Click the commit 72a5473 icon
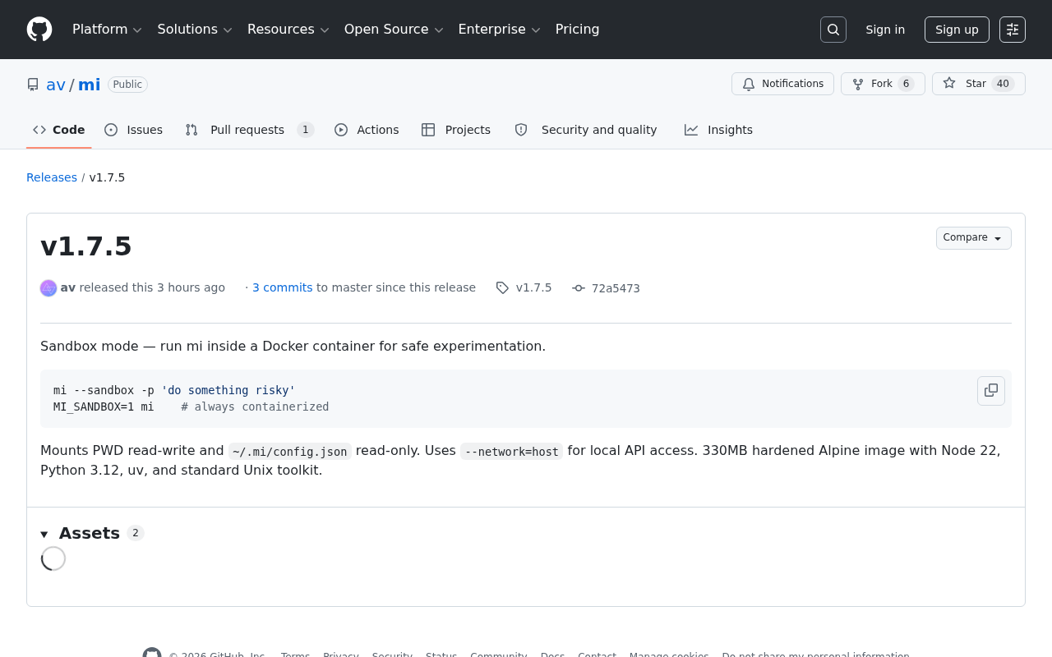The width and height of the screenshot is (1052, 657). click(579, 288)
